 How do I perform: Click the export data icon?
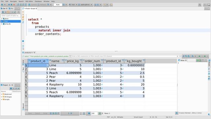[x=84, y=113]
